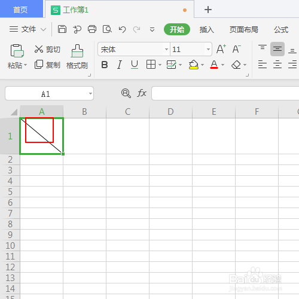Select row 1 header
The height and width of the screenshot is (299, 299).
(x=10, y=136)
